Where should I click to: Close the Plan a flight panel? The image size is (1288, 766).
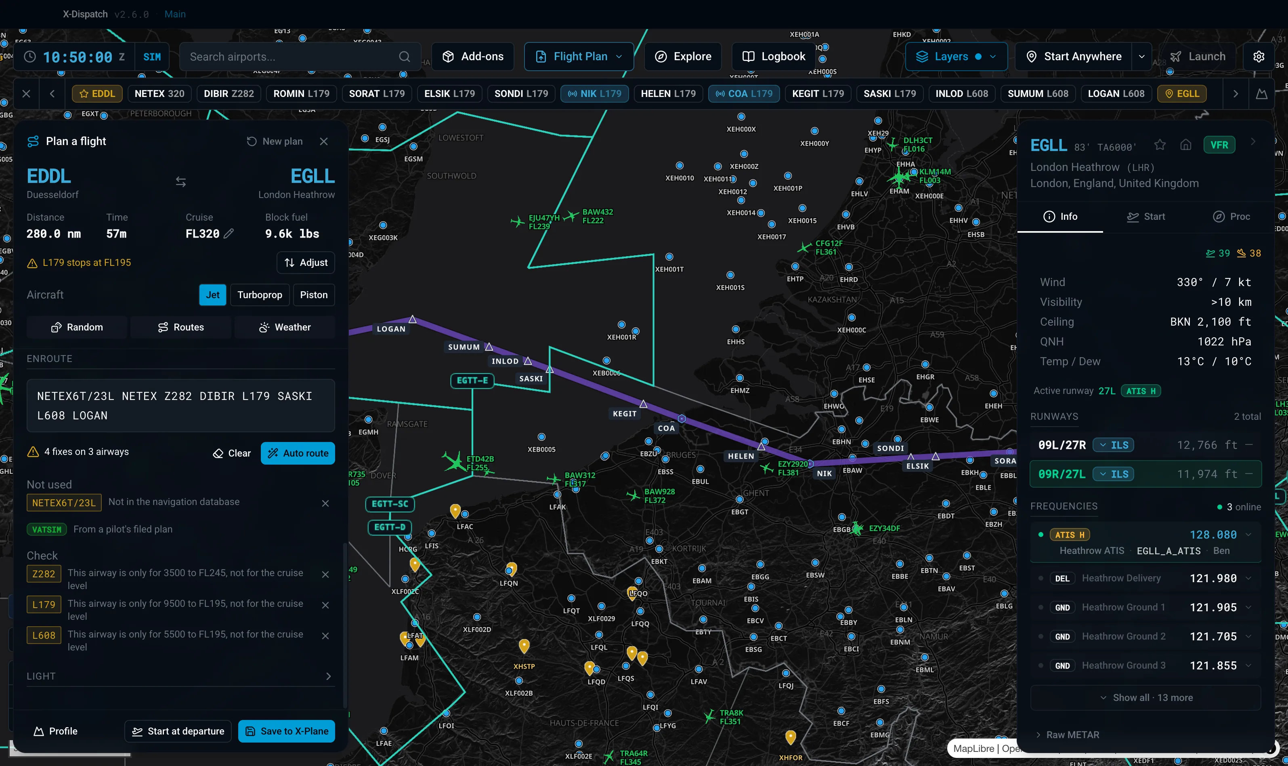point(324,141)
